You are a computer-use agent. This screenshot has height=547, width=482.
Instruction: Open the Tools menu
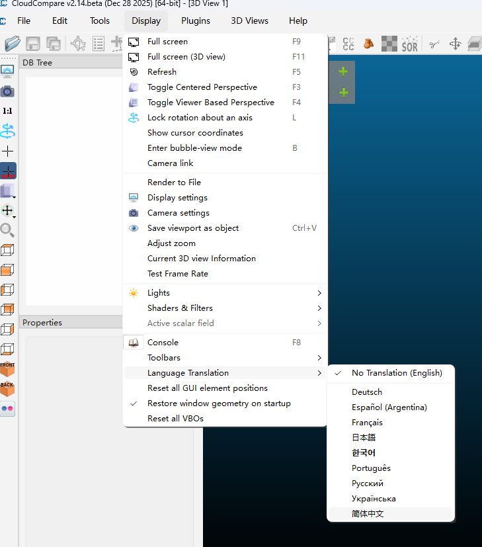coord(100,21)
